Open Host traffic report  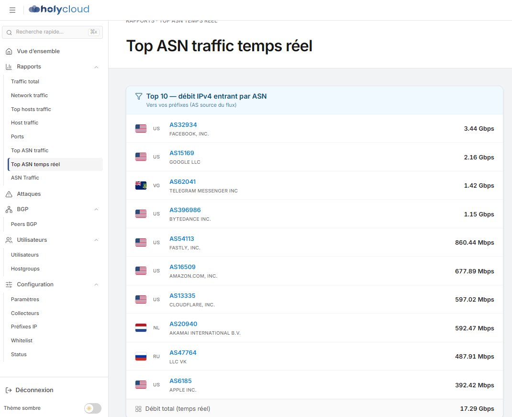25,123
